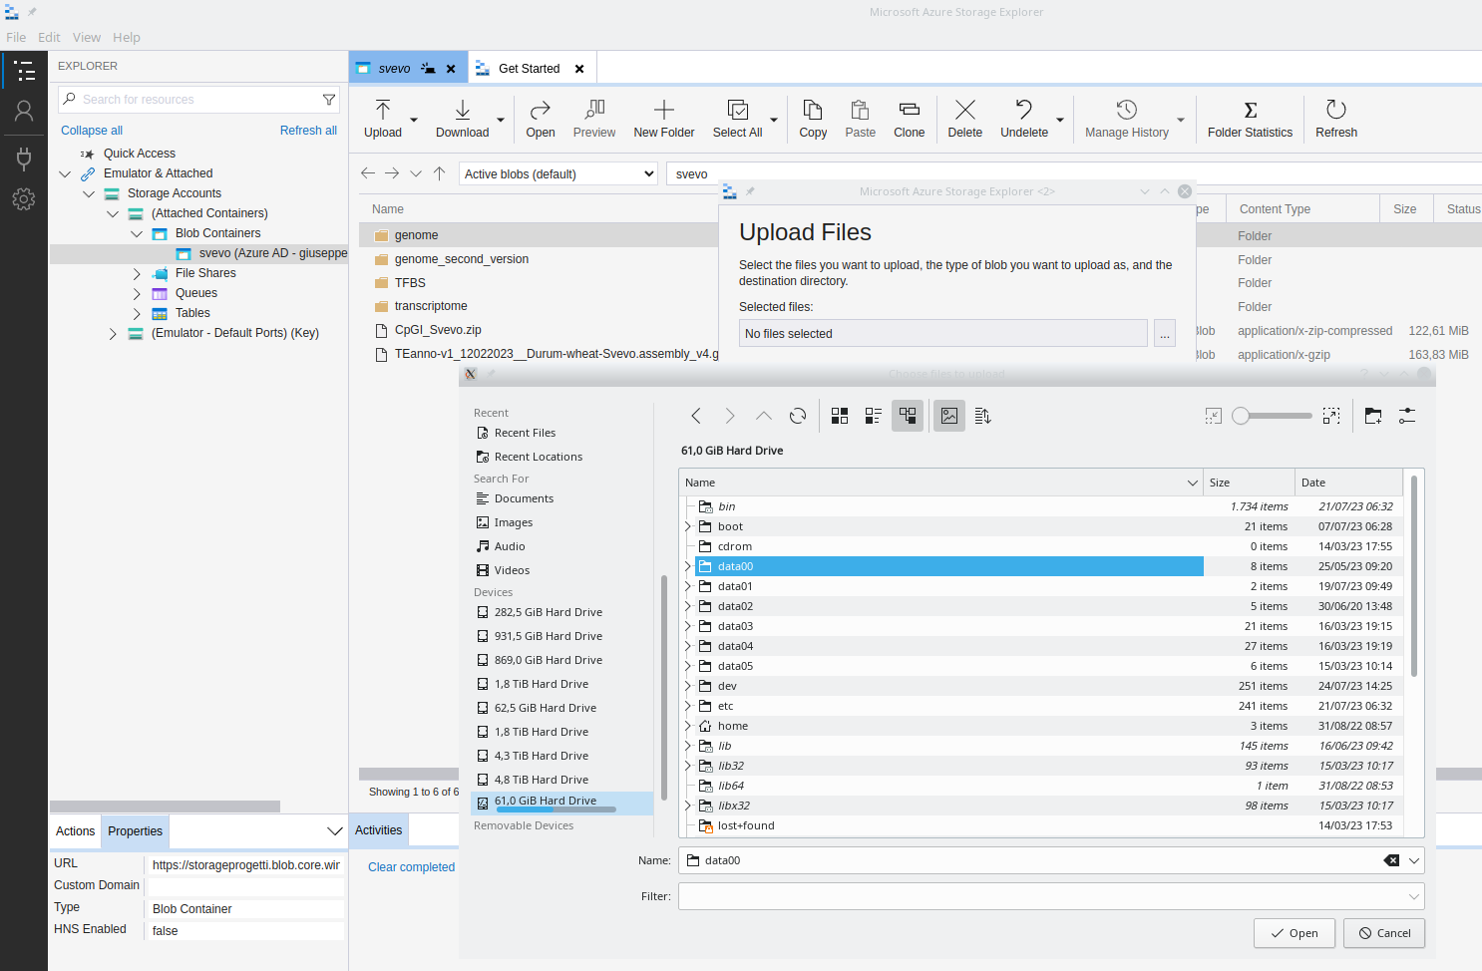Toggle image preview mode in the file dialog

[948, 416]
